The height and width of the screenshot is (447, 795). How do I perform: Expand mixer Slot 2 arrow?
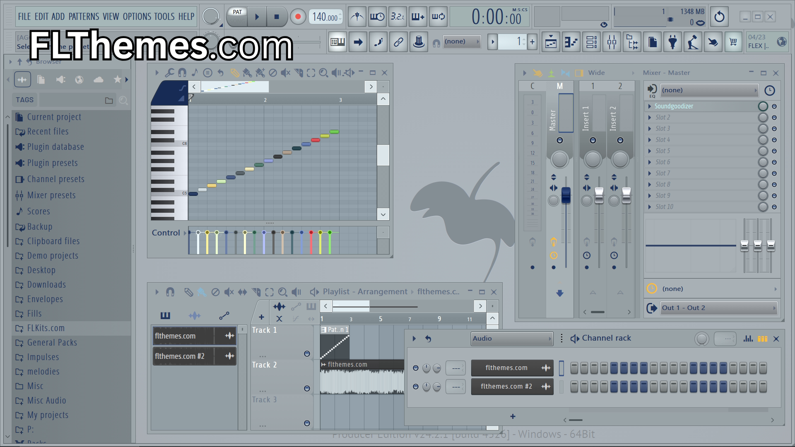(x=650, y=118)
